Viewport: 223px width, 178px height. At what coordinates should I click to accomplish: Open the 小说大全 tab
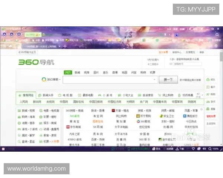pos(126,95)
